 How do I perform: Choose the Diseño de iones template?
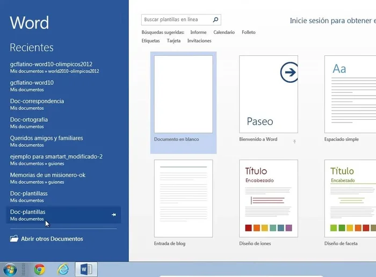coord(268,198)
